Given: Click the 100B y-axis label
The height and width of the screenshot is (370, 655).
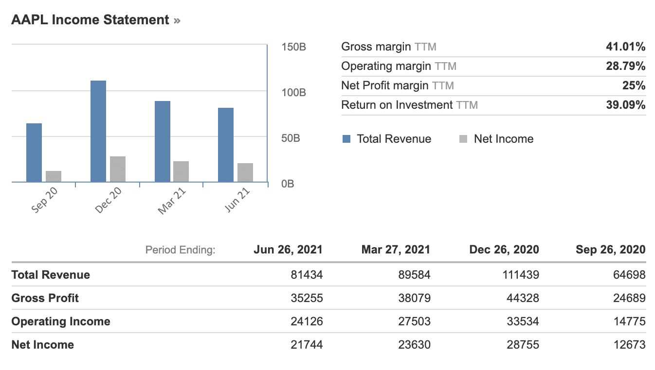Looking at the screenshot, I should point(294,93).
